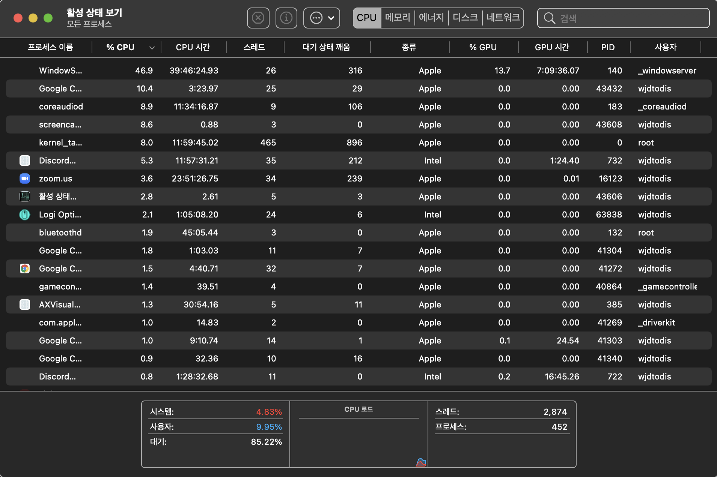Switch to the 디스크 tab
The width and height of the screenshot is (717, 477).
(465, 18)
